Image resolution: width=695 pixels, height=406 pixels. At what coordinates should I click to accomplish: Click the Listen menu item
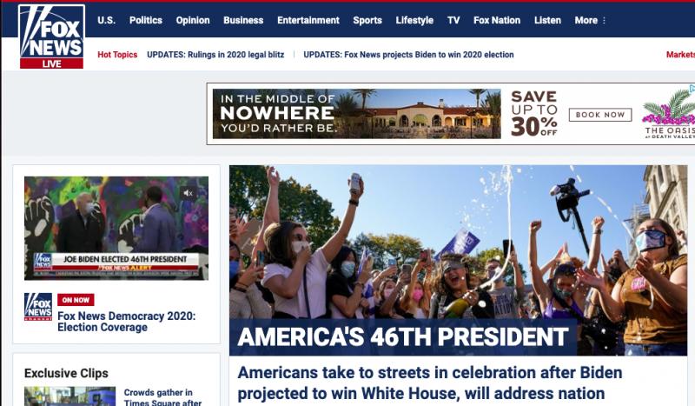(547, 20)
